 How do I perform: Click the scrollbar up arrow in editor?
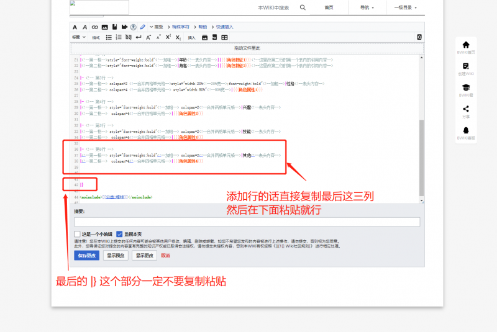point(422,58)
